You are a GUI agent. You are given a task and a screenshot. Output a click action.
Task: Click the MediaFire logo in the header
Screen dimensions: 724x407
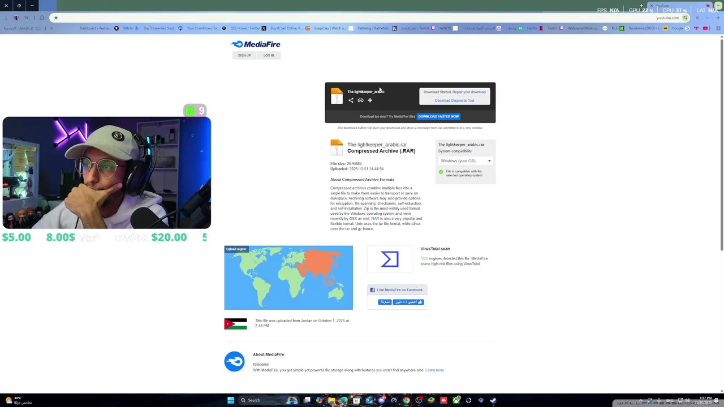click(255, 44)
